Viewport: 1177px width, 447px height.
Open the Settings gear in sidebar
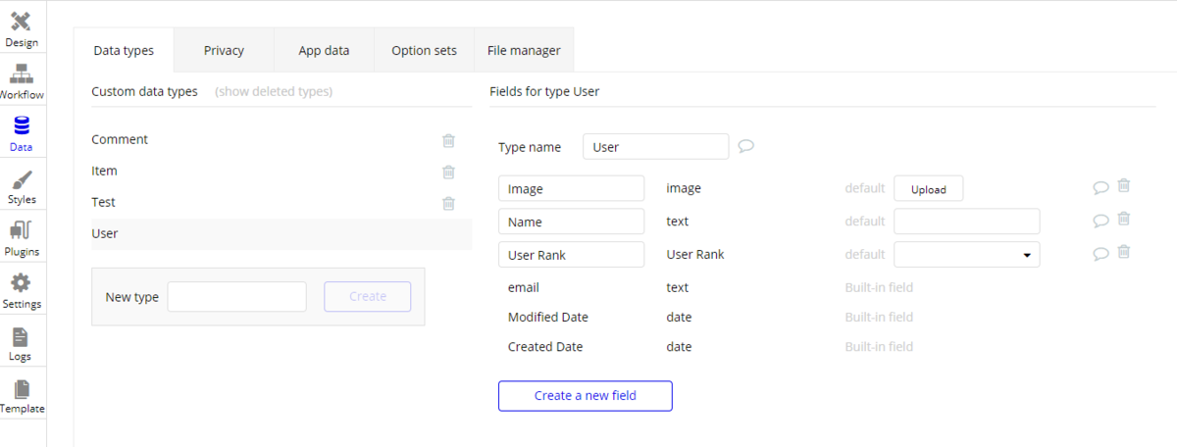pyautogui.click(x=22, y=290)
